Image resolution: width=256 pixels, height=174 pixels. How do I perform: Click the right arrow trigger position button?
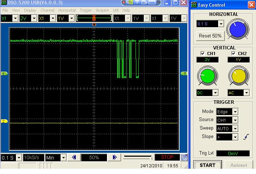coord(115,157)
